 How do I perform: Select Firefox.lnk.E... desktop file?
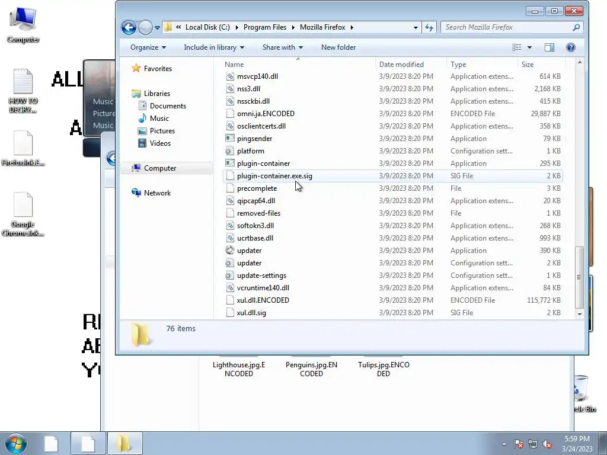(x=23, y=148)
